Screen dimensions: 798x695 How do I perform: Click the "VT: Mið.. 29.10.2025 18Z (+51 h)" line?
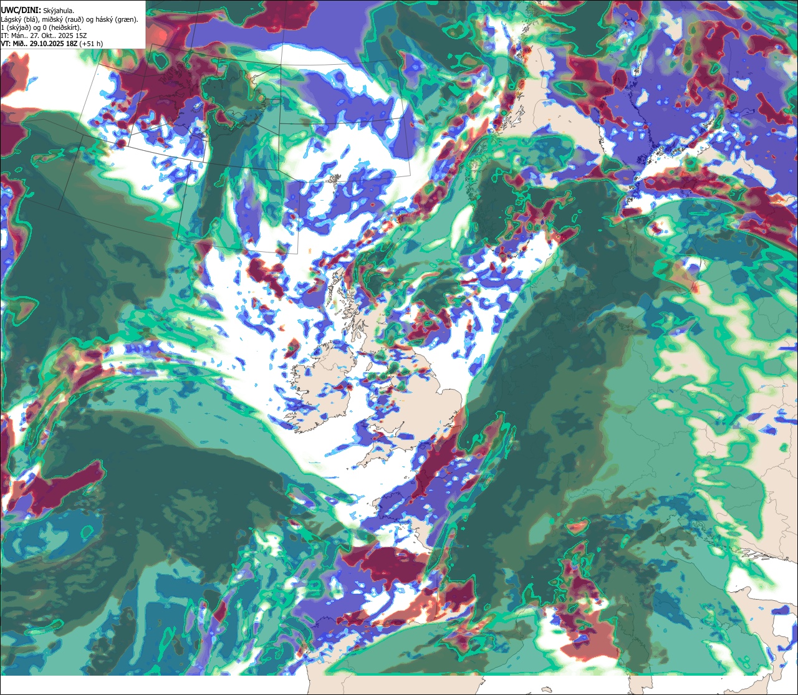pyautogui.click(x=52, y=44)
